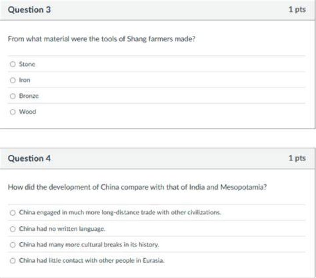Click the Iron answer label
The width and height of the screenshot is (316, 278).
coord(25,80)
